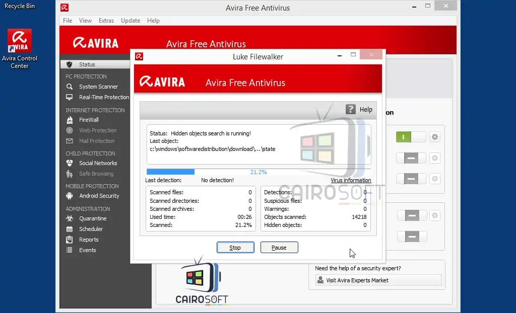Image resolution: width=516 pixels, height=313 pixels.
Task: Pause the hidden objects scan
Action: pyautogui.click(x=279, y=248)
